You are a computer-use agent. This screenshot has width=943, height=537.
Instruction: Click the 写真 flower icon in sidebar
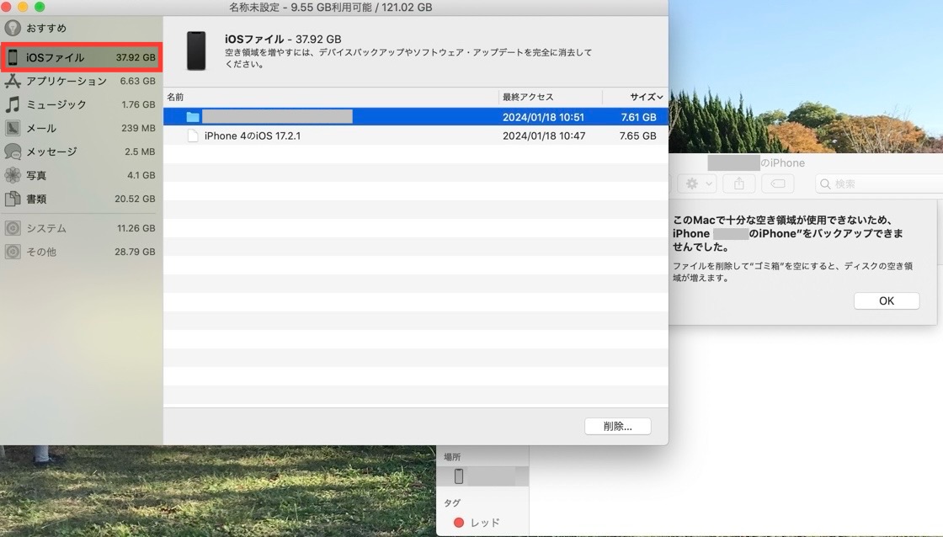[x=13, y=175]
